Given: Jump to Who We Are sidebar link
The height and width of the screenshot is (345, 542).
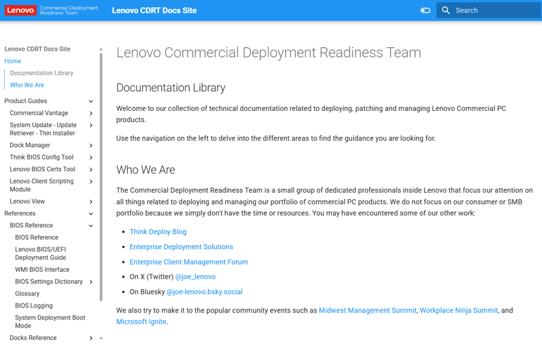Looking at the screenshot, I should 27,85.
